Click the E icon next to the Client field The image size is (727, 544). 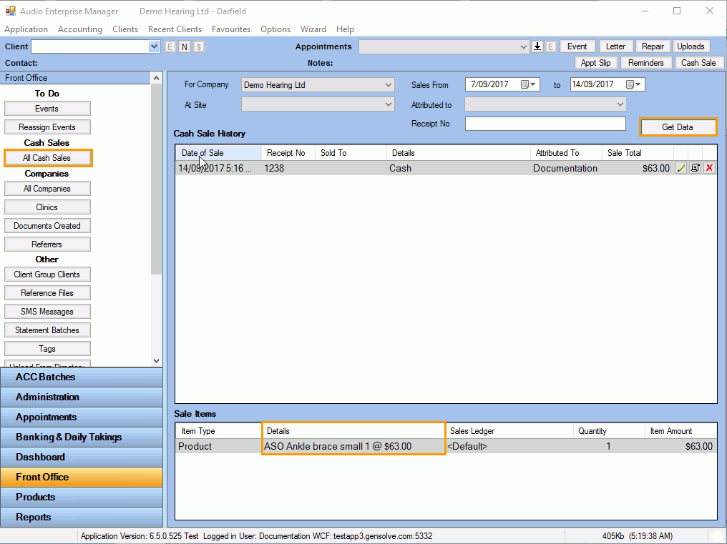170,46
